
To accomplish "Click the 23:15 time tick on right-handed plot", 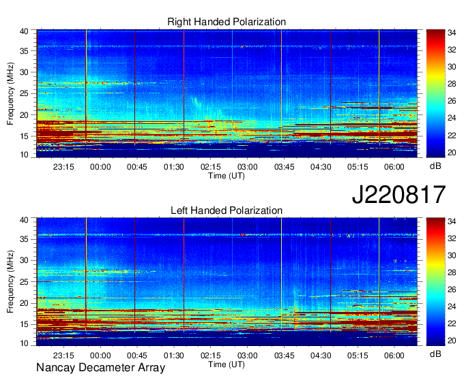I will coord(63,167).
